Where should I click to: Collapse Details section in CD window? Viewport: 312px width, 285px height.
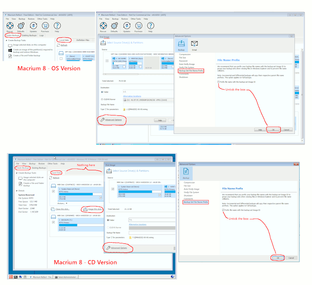[17, 191]
